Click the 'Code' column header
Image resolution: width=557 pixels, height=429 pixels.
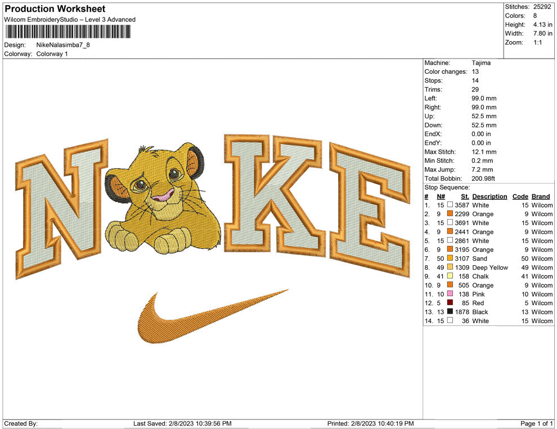(x=520, y=196)
